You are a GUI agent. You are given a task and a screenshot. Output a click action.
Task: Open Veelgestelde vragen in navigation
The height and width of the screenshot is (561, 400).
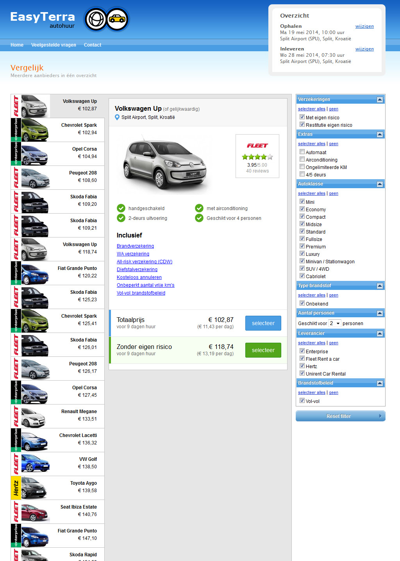coord(54,45)
